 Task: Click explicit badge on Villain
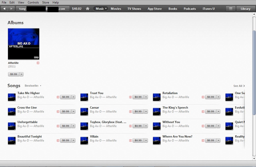click(130, 141)
